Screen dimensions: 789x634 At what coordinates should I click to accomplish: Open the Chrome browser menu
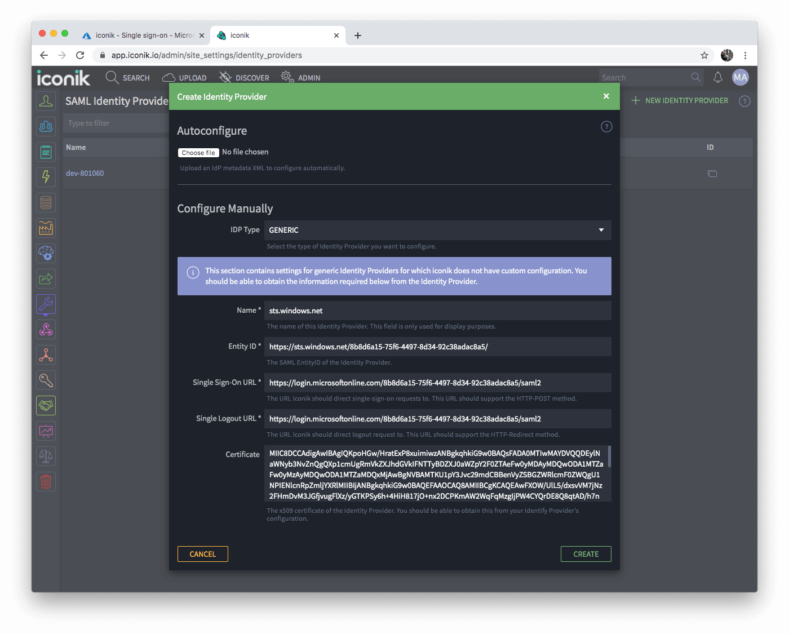click(x=745, y=55)
